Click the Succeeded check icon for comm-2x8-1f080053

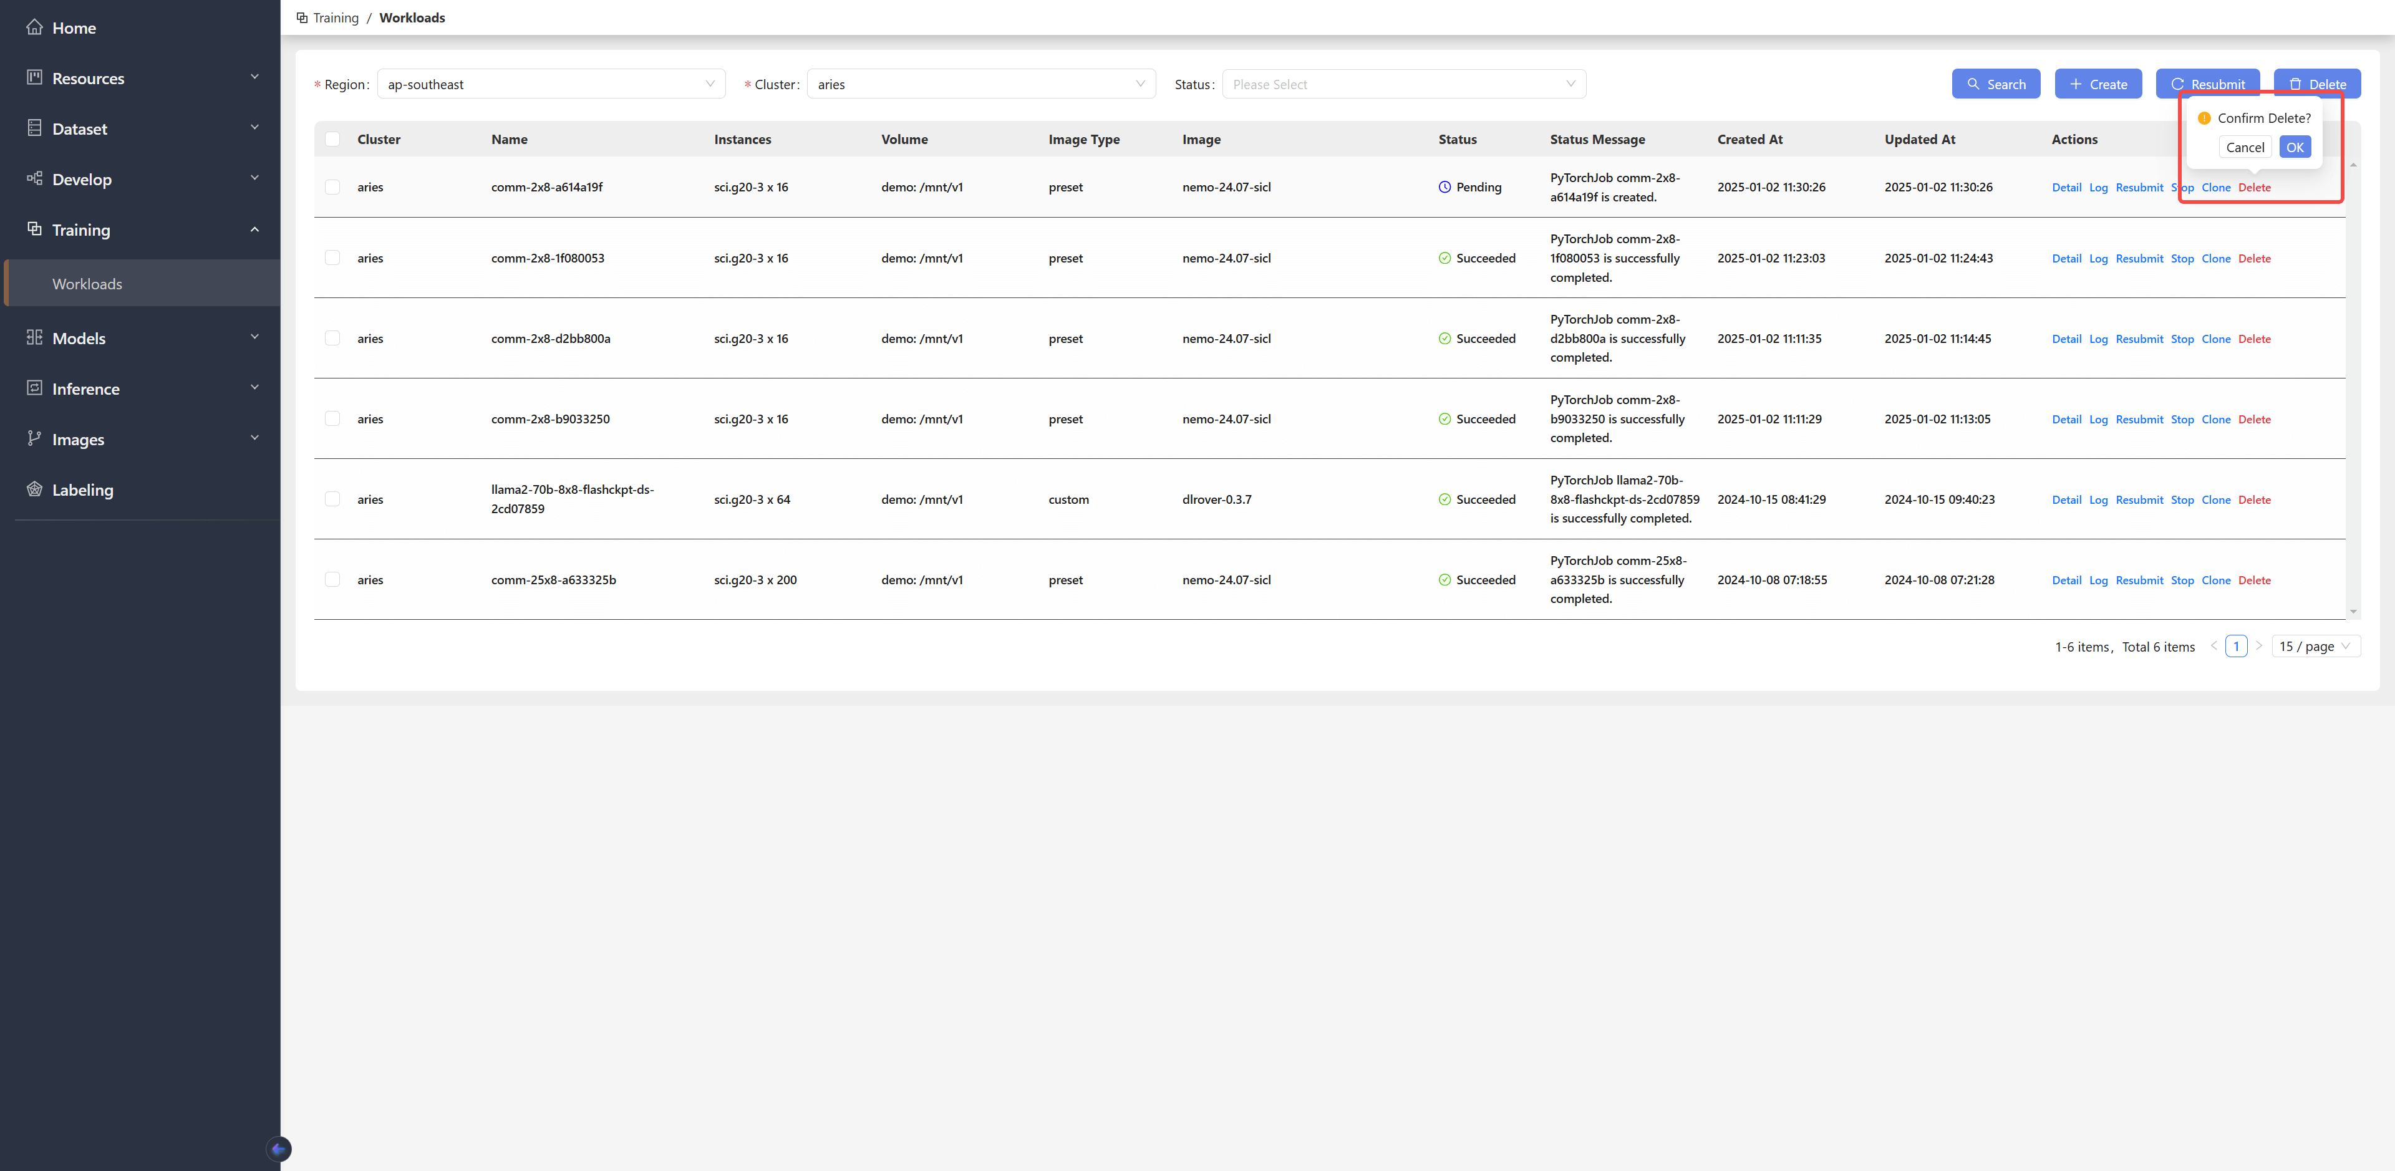[x=1445, y=258]
